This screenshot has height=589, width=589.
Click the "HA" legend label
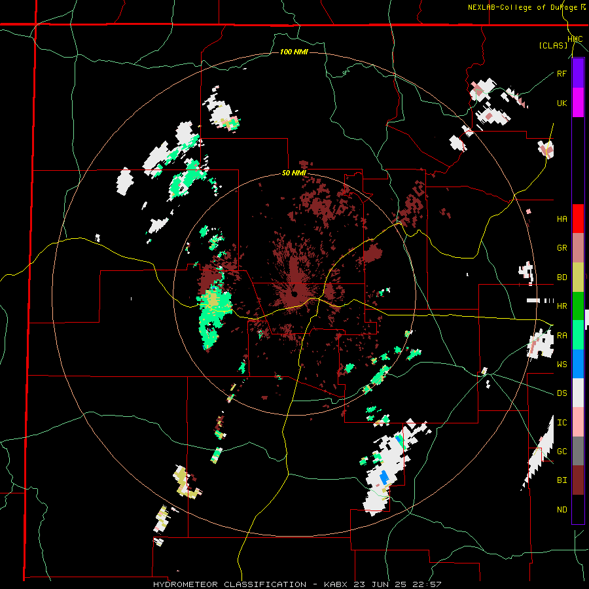tap(562, 219)
